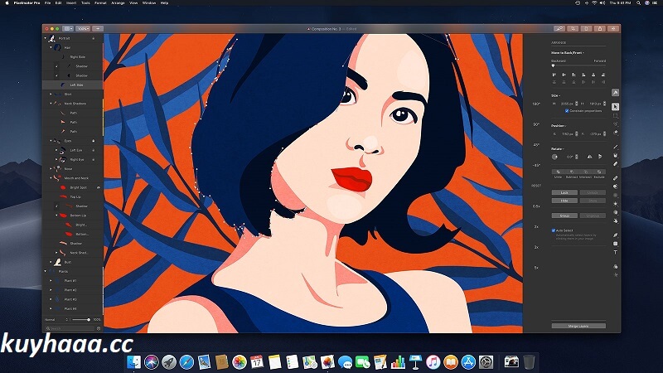The width and height of the screenshot is (663, 373).
Task: Click the layers Search field
Action: pyautogui.click(x=70, y=328)
